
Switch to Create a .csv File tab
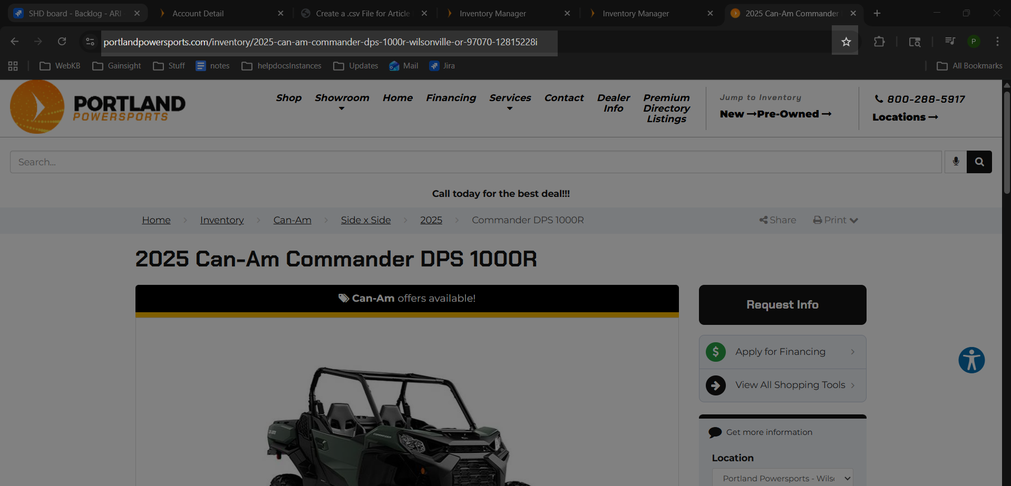pyautogui.click(x=364, y=13)
